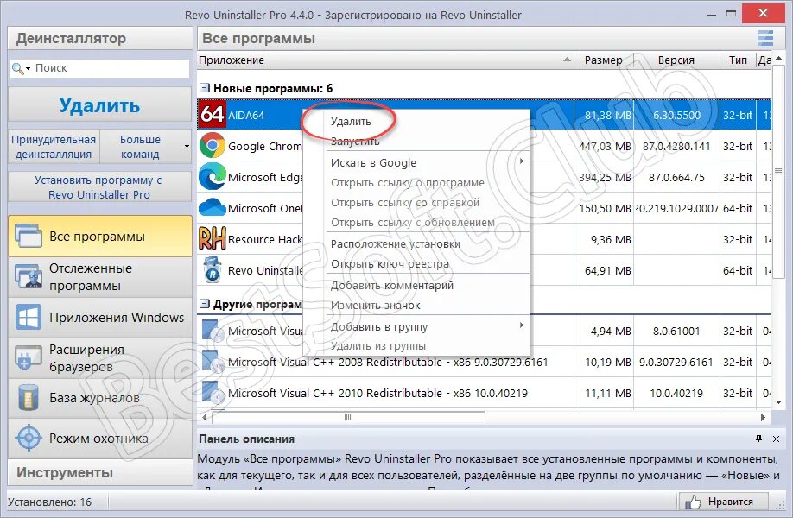Screen dimensions: 793x518
Task: Open the 'Инструменты' section
Action: point(99,472)
